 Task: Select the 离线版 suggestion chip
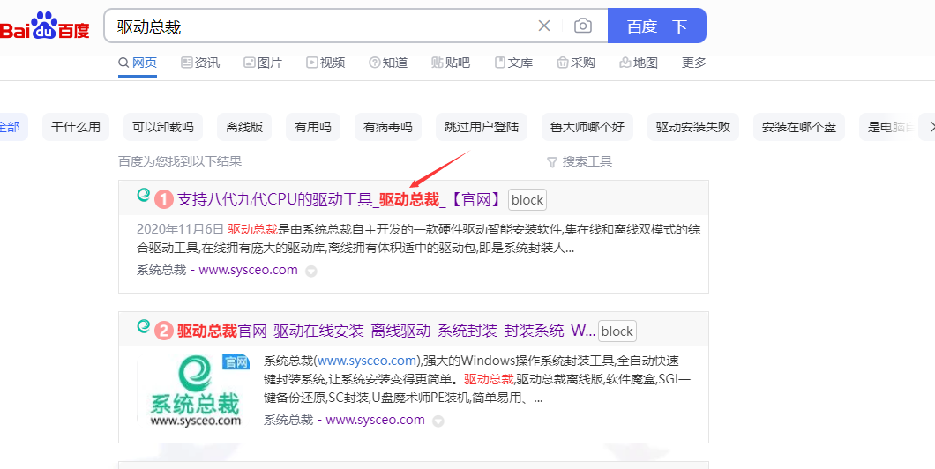[x=244, y=127]
